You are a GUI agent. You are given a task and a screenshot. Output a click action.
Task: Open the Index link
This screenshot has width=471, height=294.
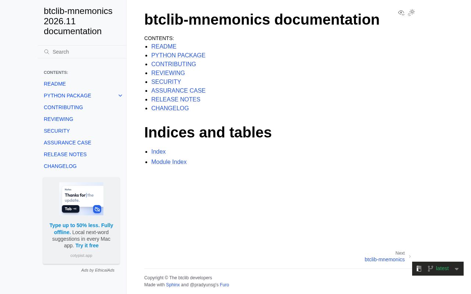158,152
